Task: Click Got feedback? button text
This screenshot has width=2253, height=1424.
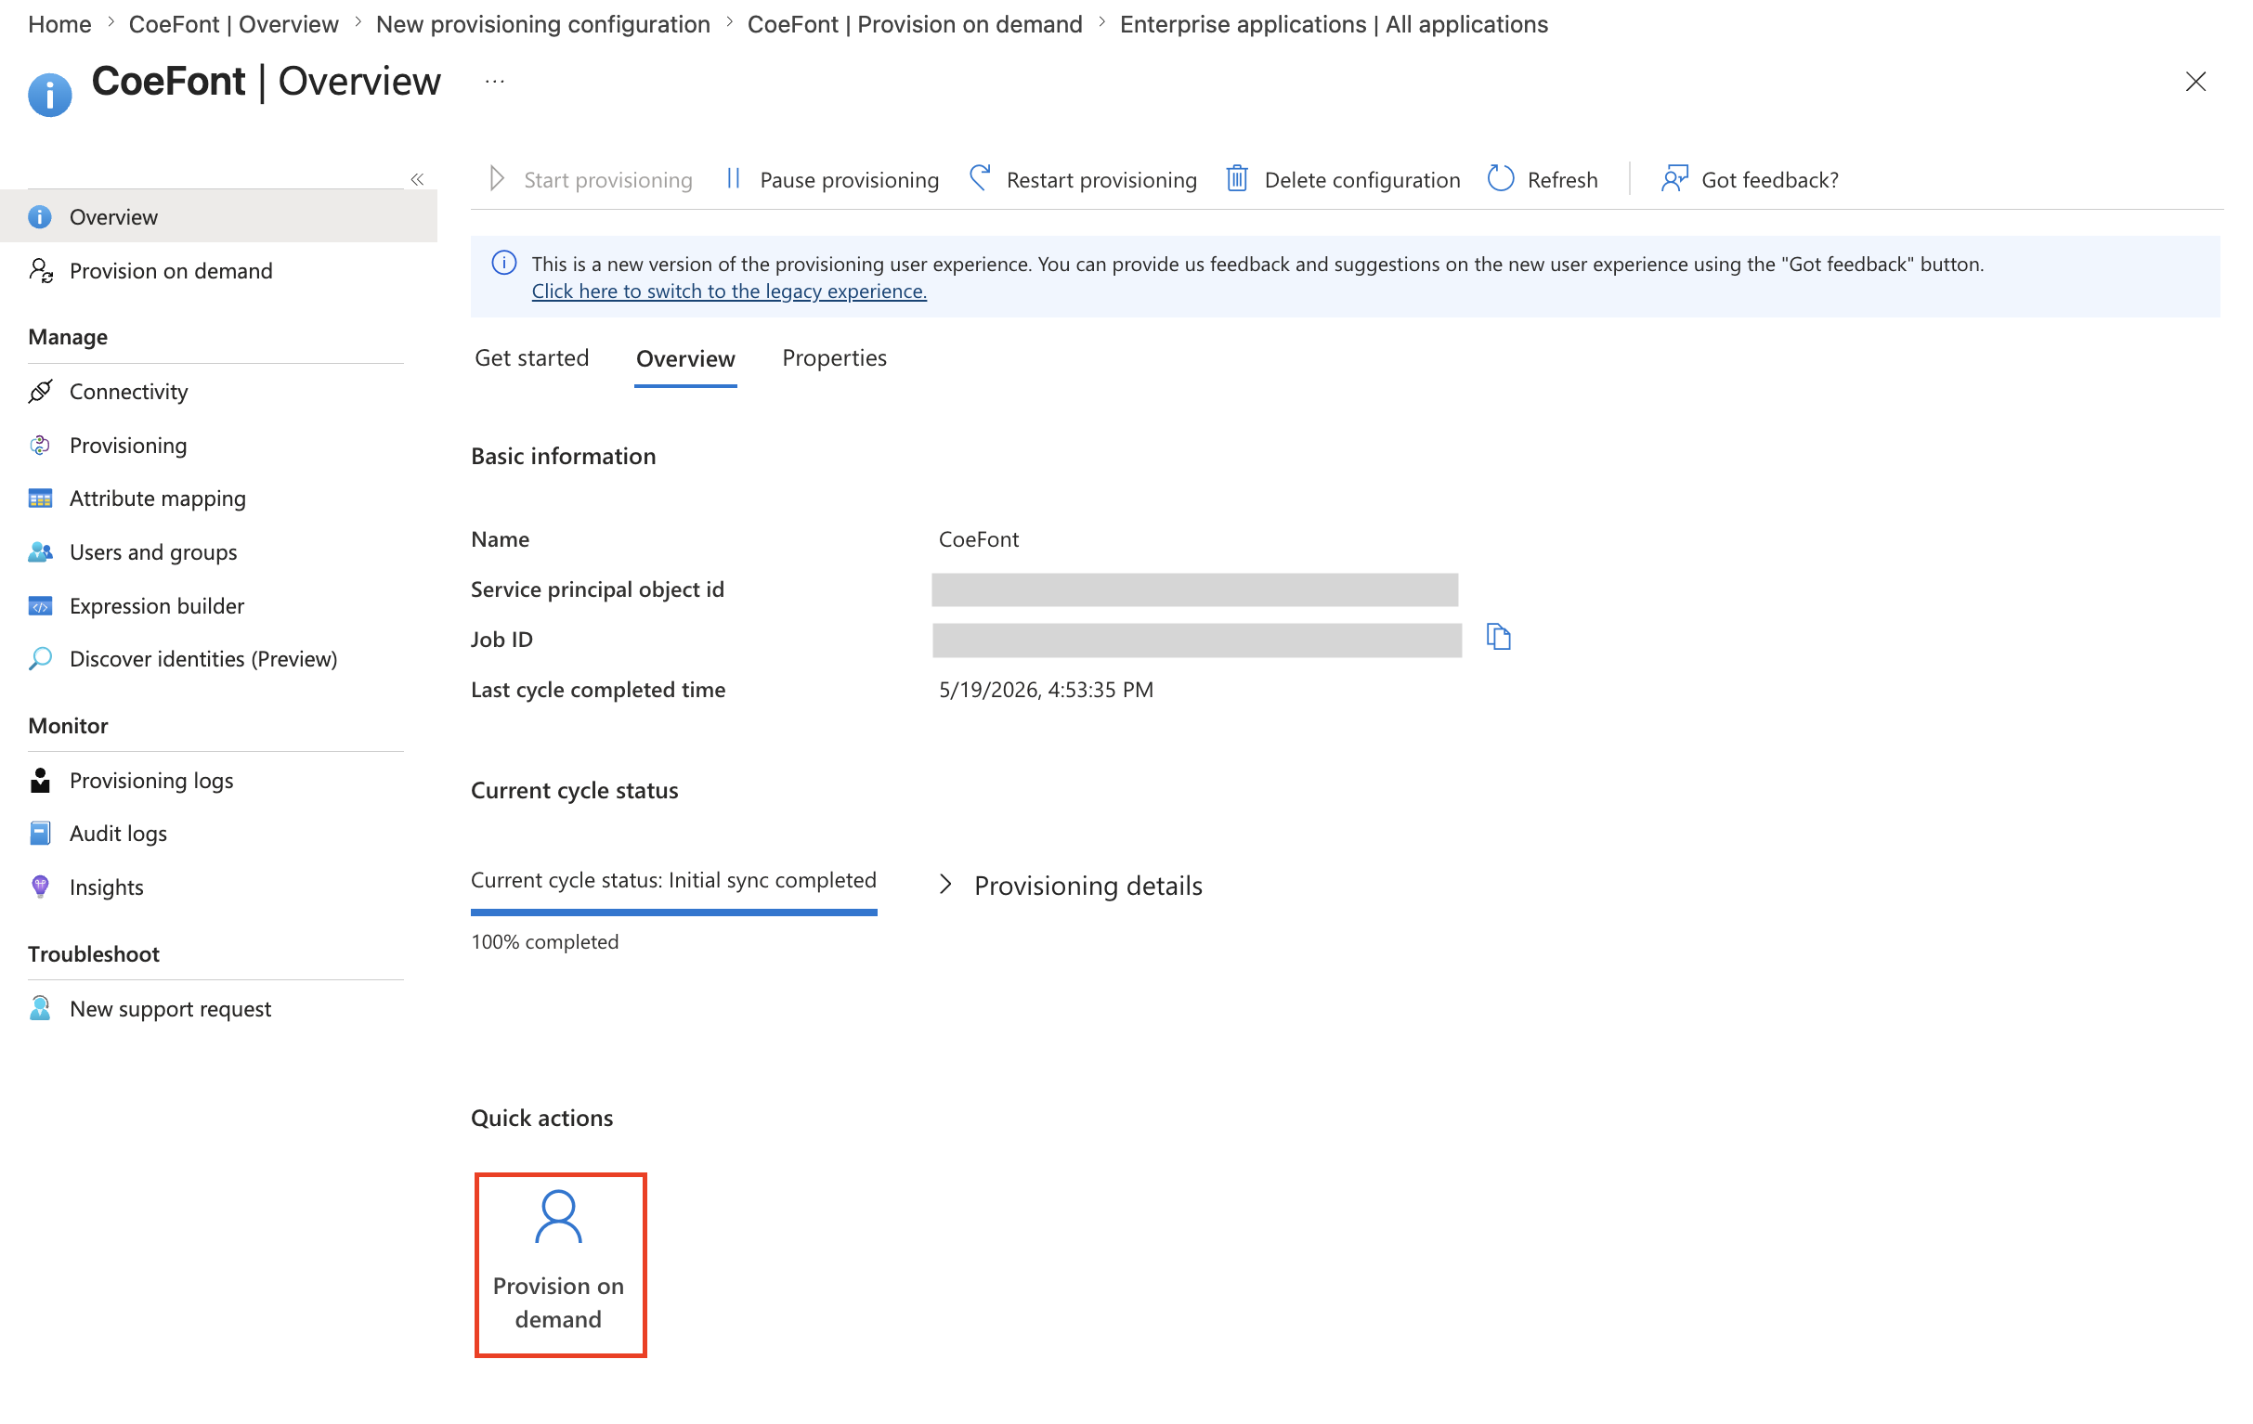Action: coord(1769,179)
